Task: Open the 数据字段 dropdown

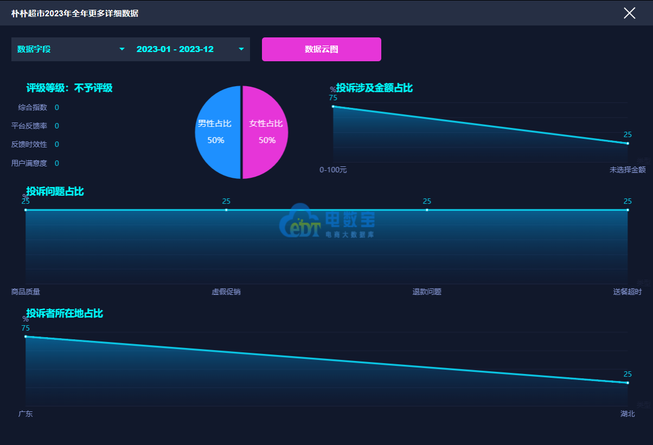Action: 71,49
